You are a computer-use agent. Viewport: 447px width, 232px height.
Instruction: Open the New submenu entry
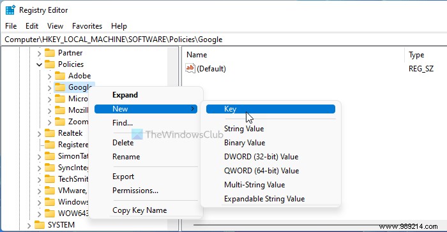coord(146,109)
